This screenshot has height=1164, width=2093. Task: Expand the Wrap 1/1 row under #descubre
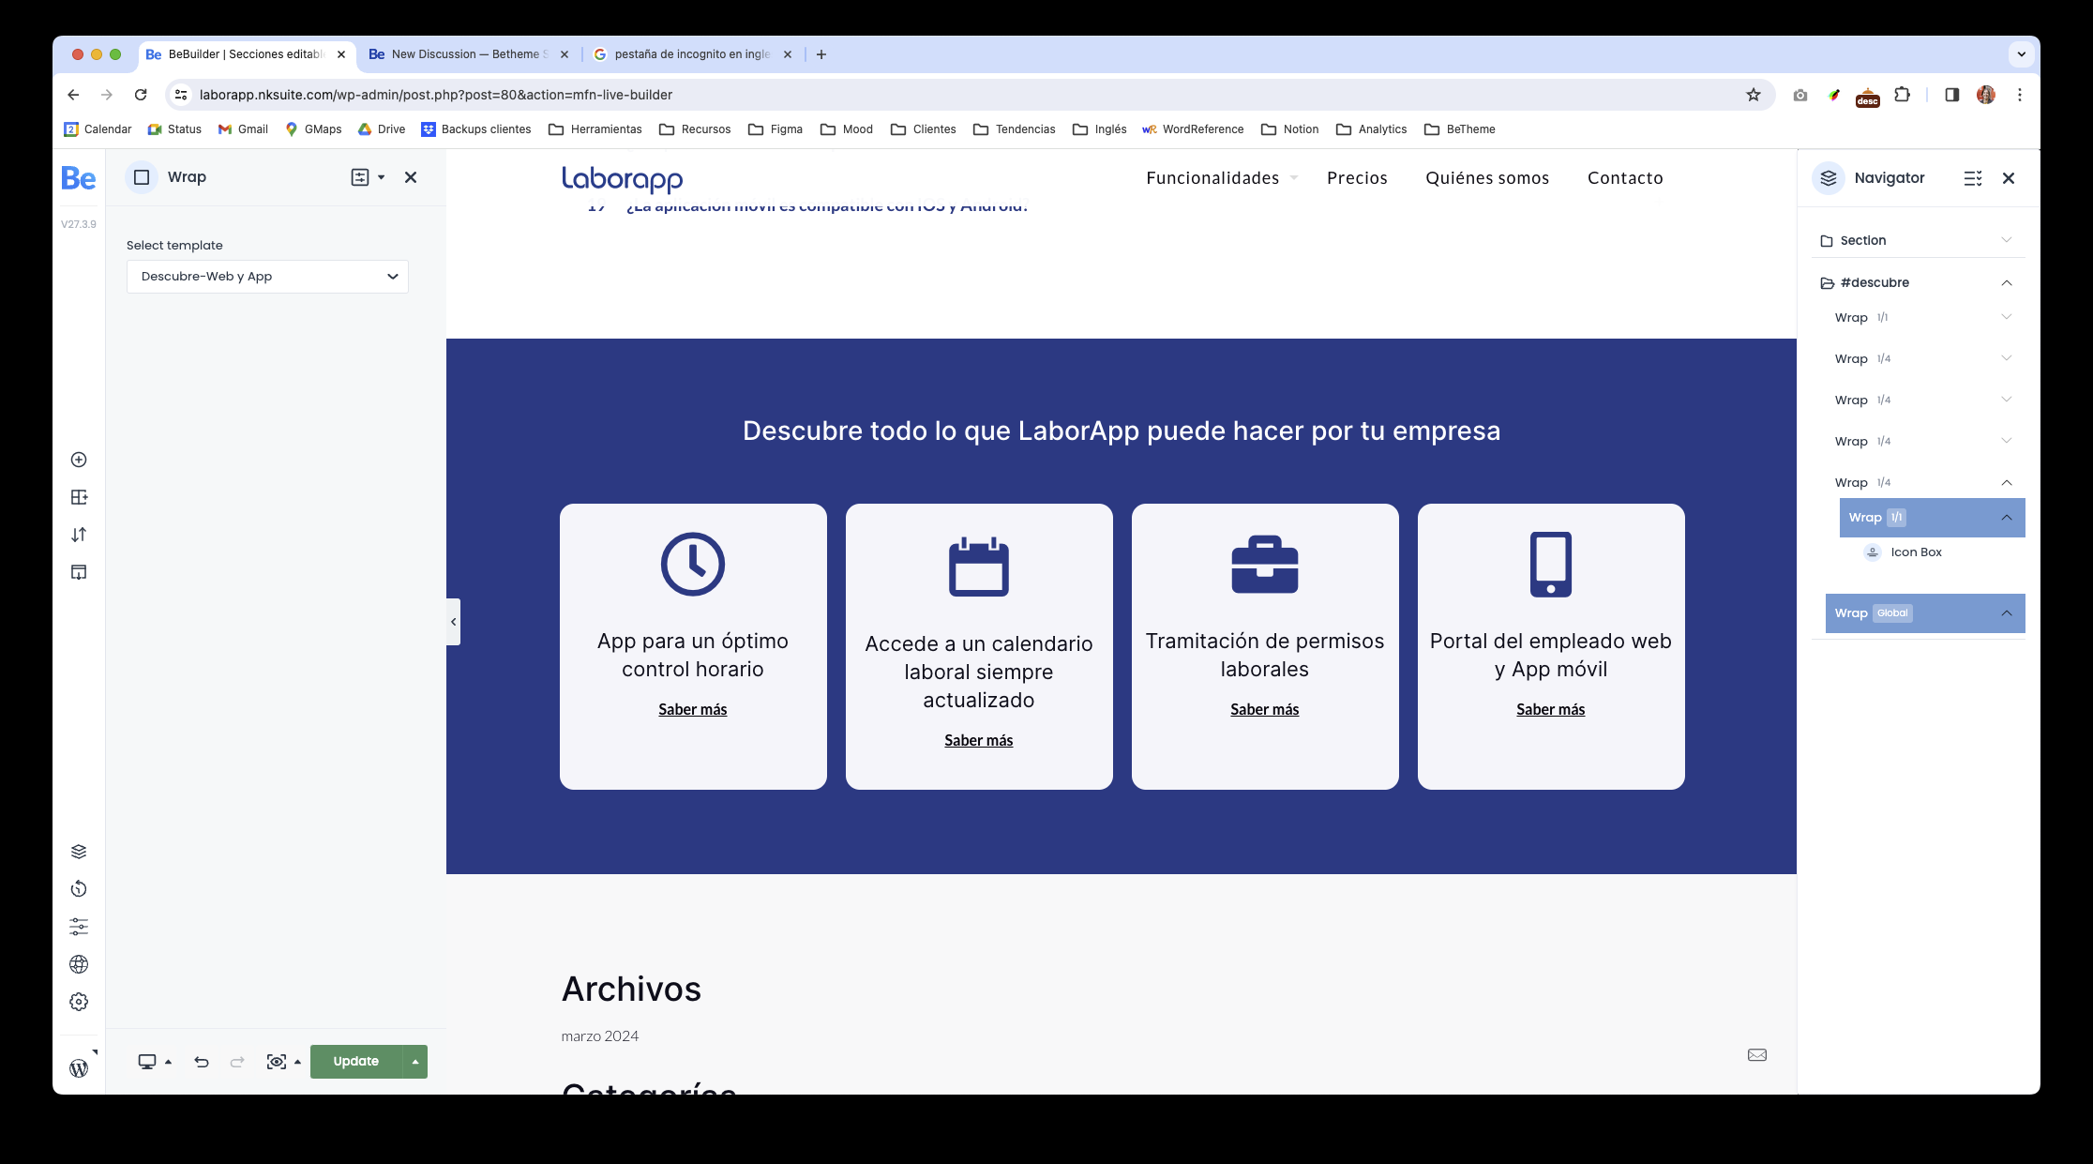pyautogui.click(x=2007, y=317)
